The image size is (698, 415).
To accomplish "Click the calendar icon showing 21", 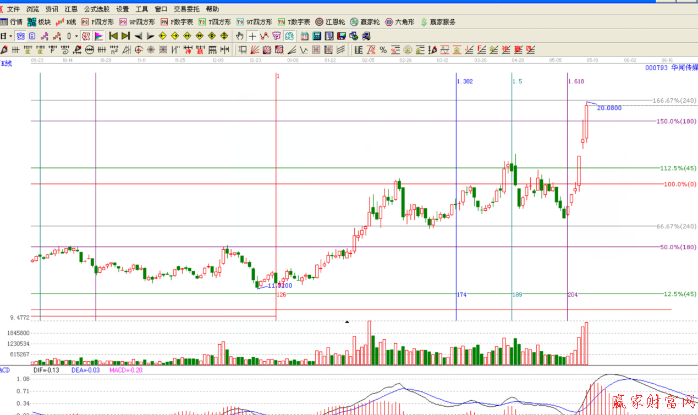I will (x=304, y=36).
